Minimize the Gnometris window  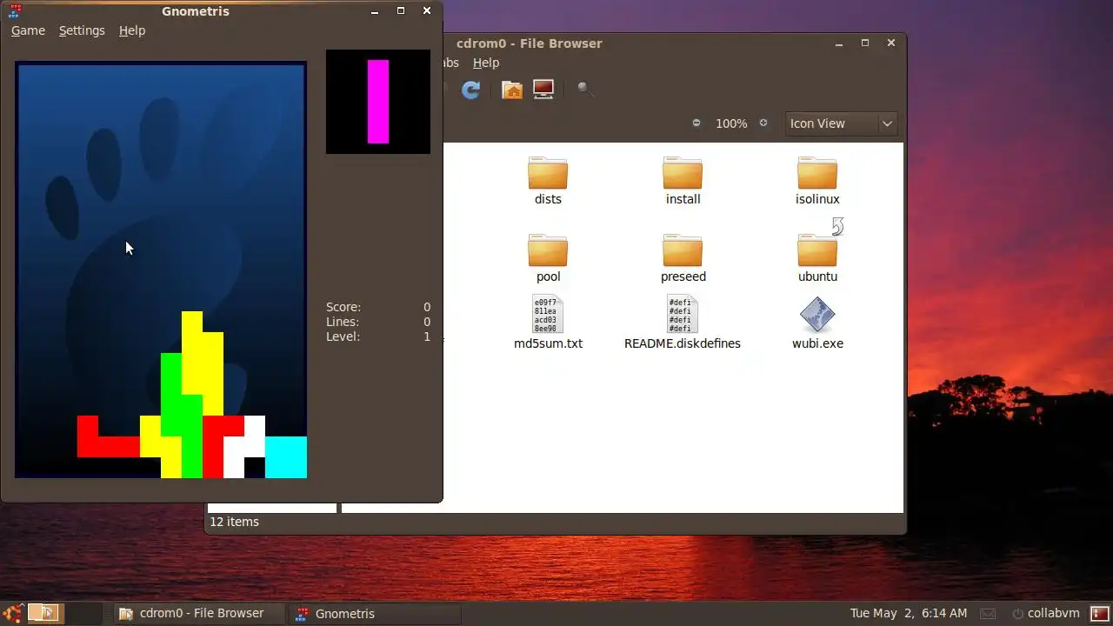(x=375, y=11)
